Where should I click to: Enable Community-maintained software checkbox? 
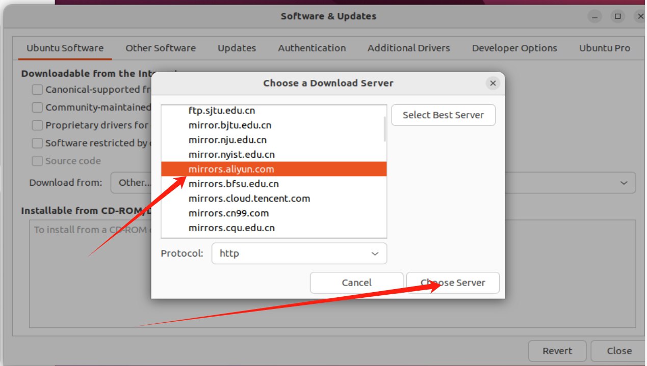pyautogui.click(x=37, y=107)
